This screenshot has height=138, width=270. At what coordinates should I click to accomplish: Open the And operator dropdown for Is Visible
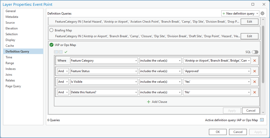67,82
